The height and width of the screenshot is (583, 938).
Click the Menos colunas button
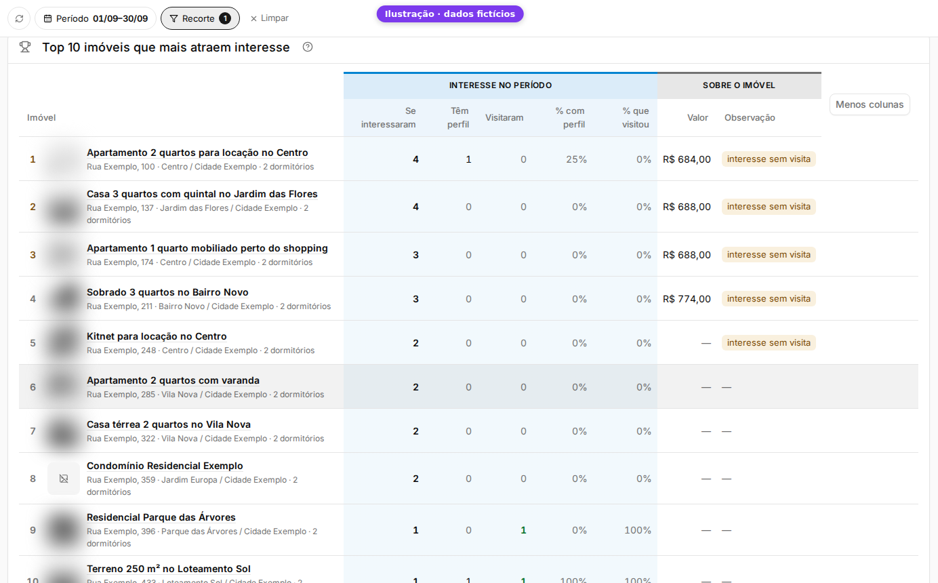pos(870,104)
